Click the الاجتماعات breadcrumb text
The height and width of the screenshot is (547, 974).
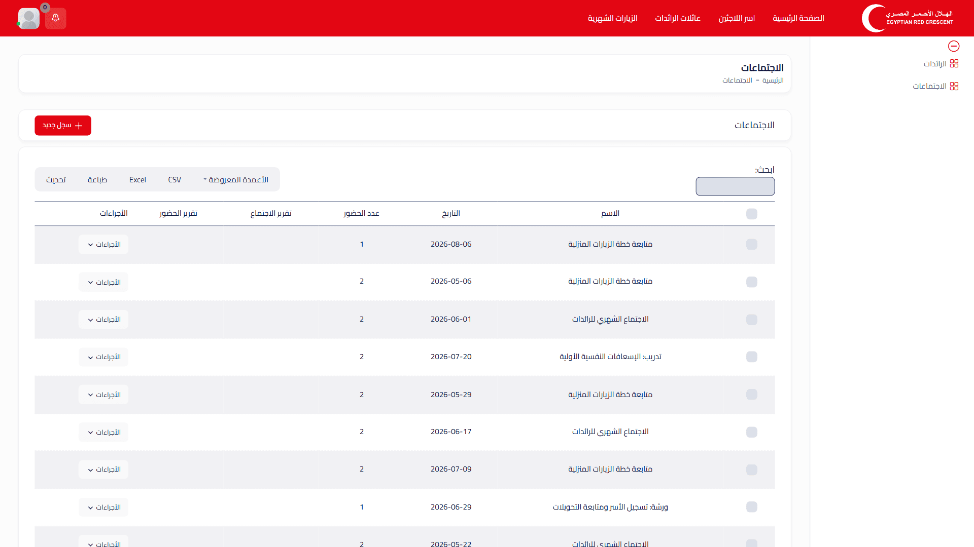737,81
